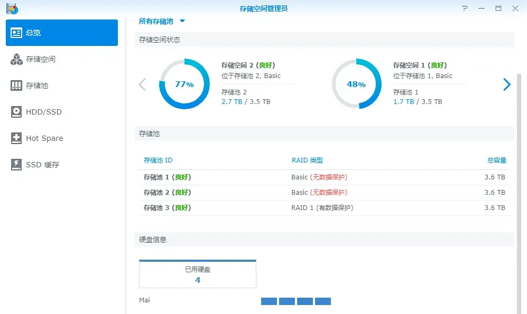Expand the 所有存储池 dropdown
The width and height of the screenshot is (527, 314).
coord(182,21)
